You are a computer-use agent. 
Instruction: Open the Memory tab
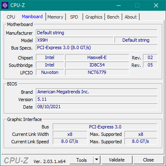[55, 17]
